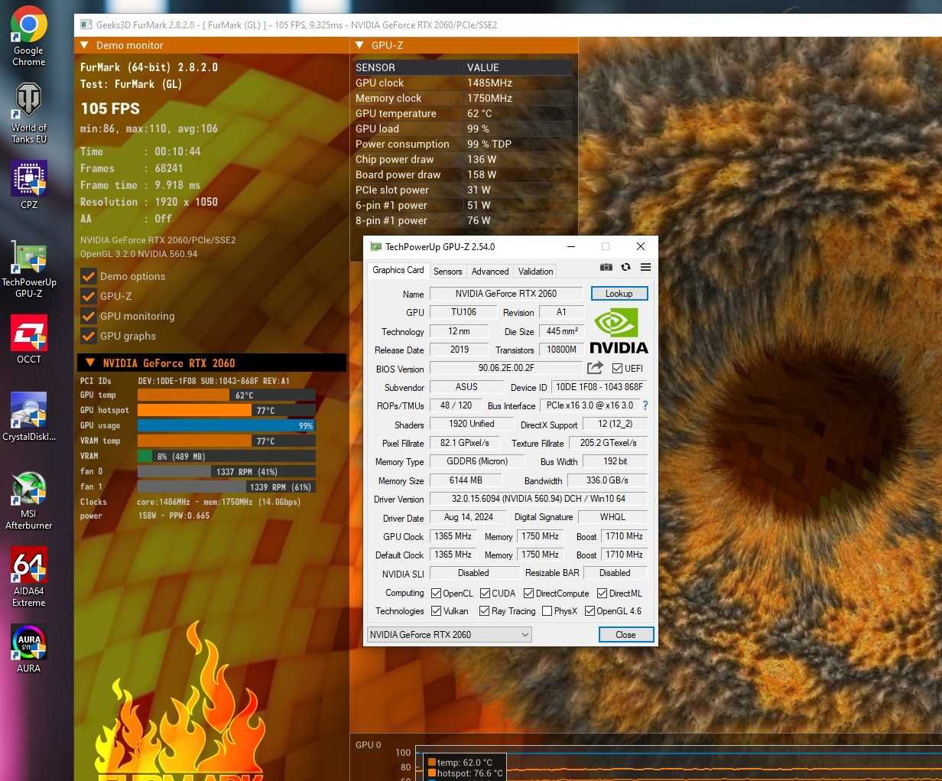Launch World of Tanks EU shortcut

click(29, 112)
